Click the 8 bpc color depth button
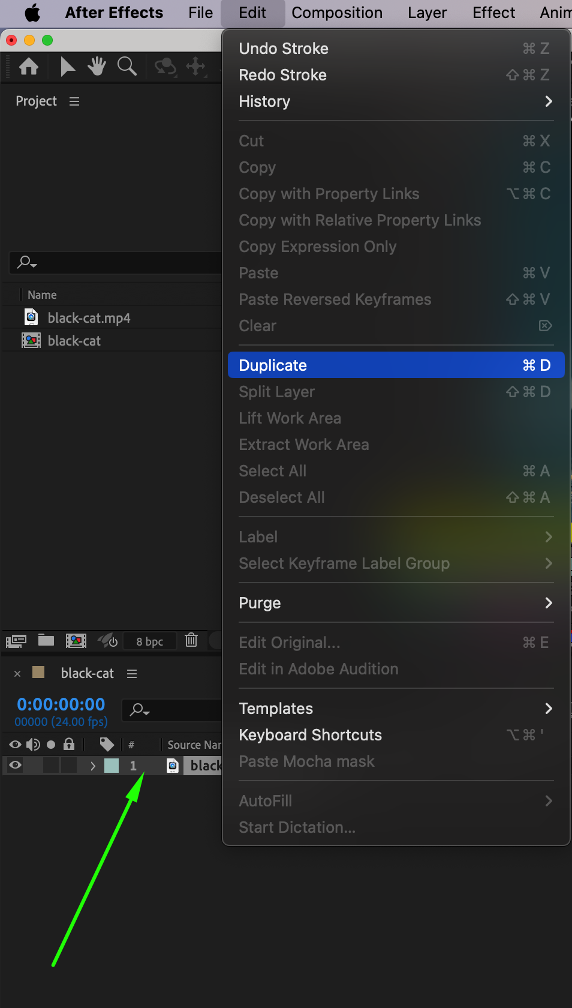Viewport: 572px width, 1008px height. [150, 641]
